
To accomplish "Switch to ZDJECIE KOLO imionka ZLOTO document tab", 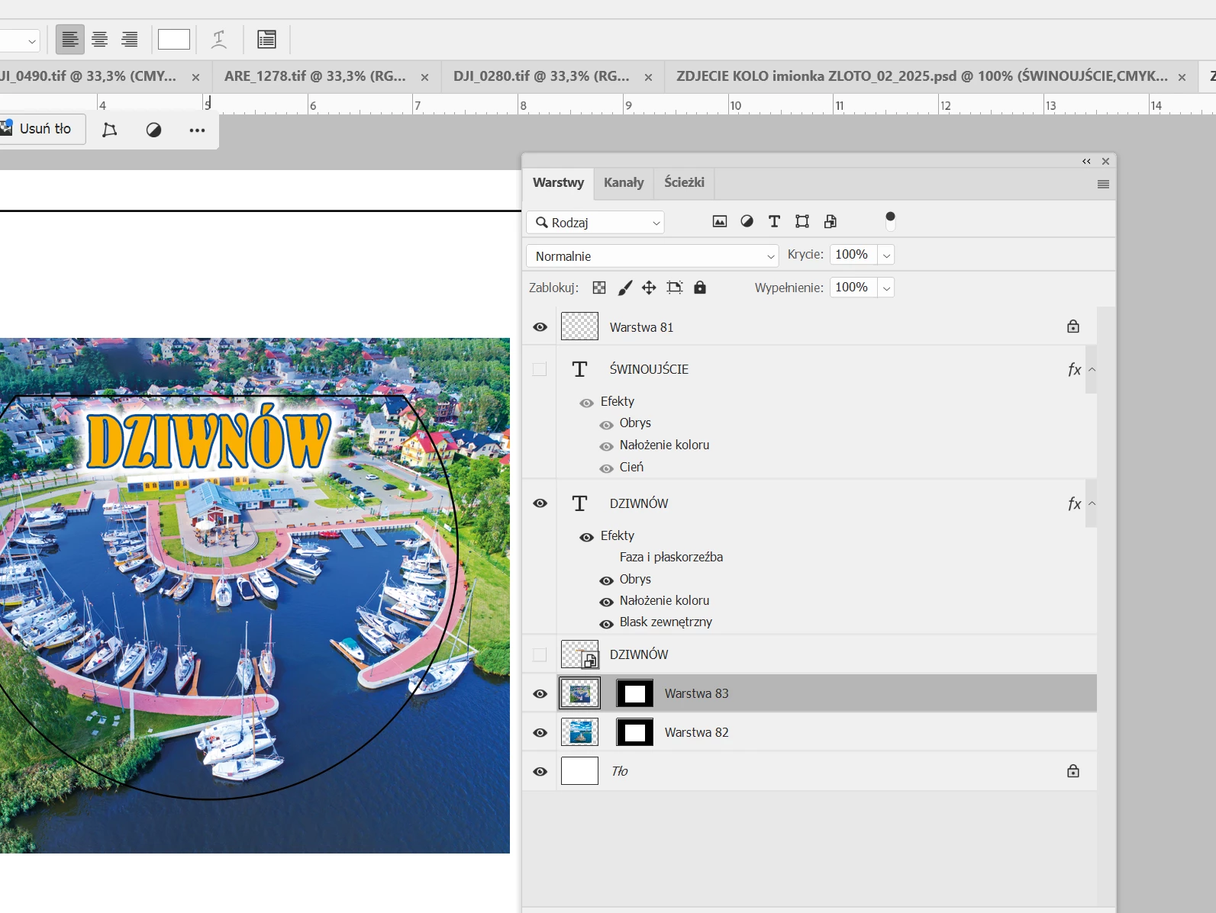I will tap(921, 76).
